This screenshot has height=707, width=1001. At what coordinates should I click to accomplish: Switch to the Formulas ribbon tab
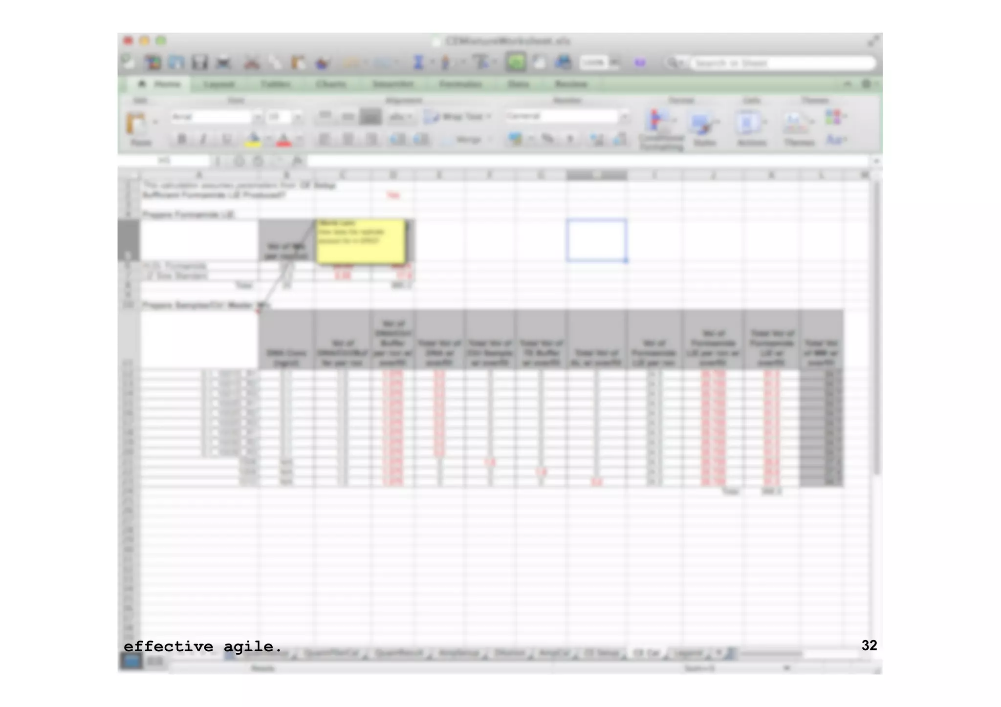point(460,84)
